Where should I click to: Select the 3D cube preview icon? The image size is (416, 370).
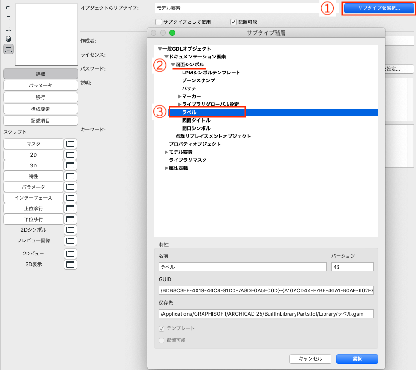[8, 39]
